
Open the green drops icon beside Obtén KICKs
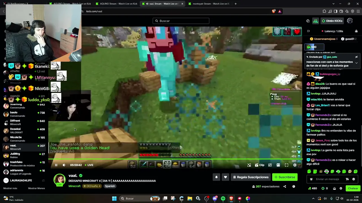[x=315, y=21]
